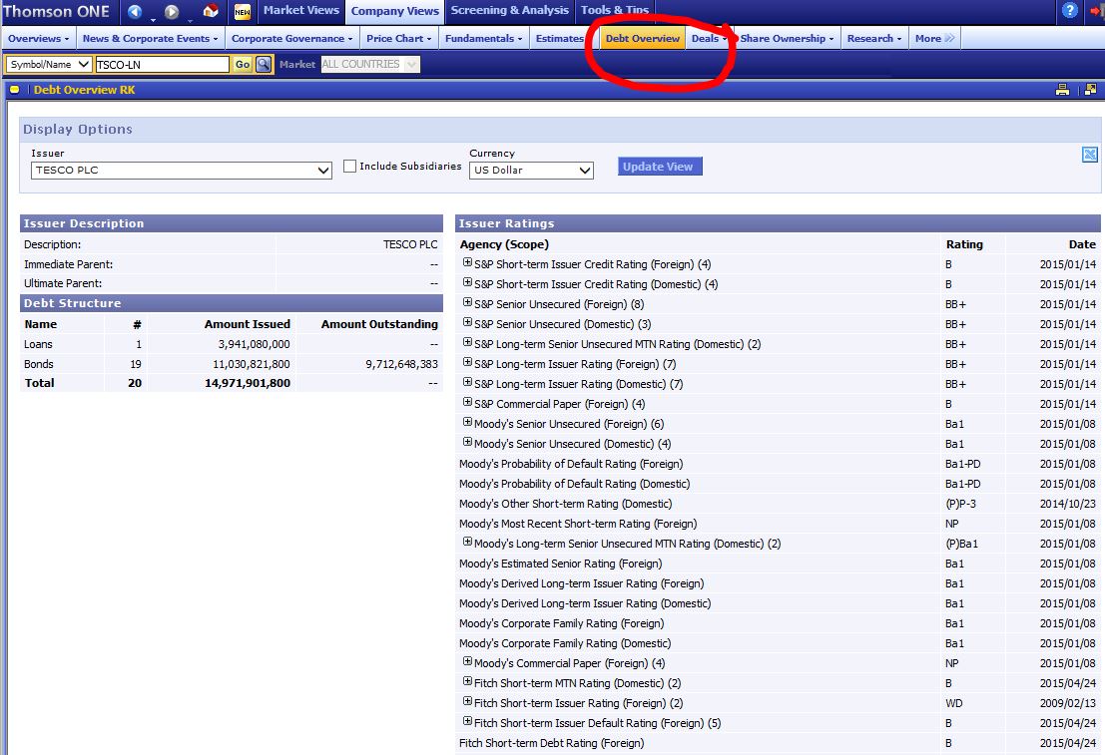Screen dimensions: 1105x755
Task: Expand S&P Senior Unsecured (Foreign) ratings
Action: [467, 303]
